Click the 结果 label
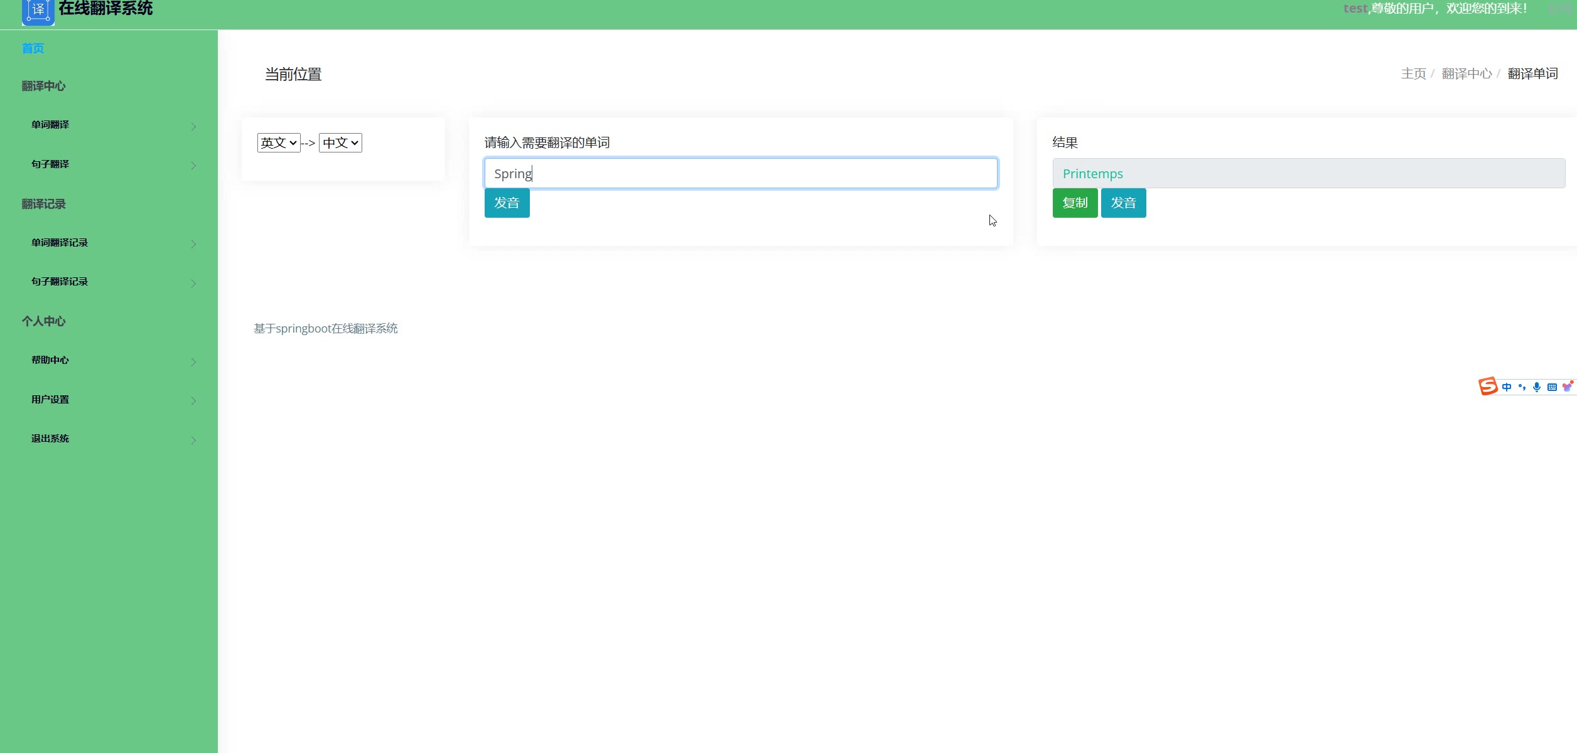1577x753 pixels. tap(1065, 142)
